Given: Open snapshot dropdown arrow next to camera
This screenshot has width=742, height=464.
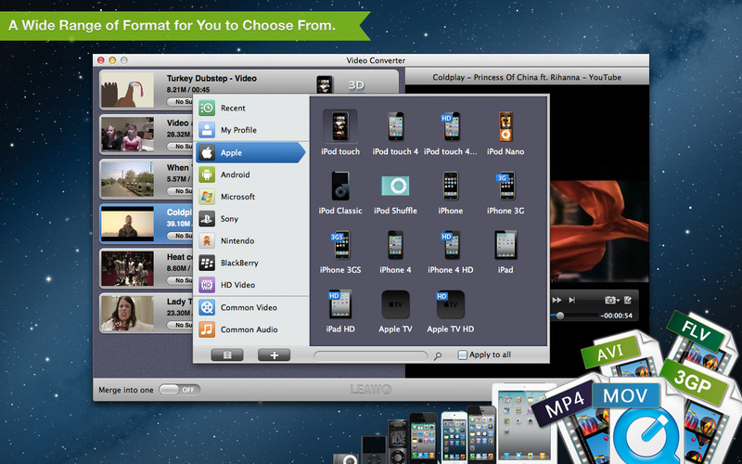Looking at the screenshot, I should 618,301.
